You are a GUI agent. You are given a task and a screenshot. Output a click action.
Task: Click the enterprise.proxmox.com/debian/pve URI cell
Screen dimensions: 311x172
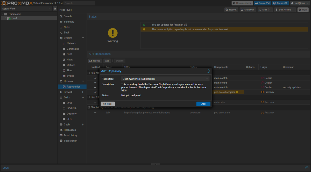tap(155, 113)
